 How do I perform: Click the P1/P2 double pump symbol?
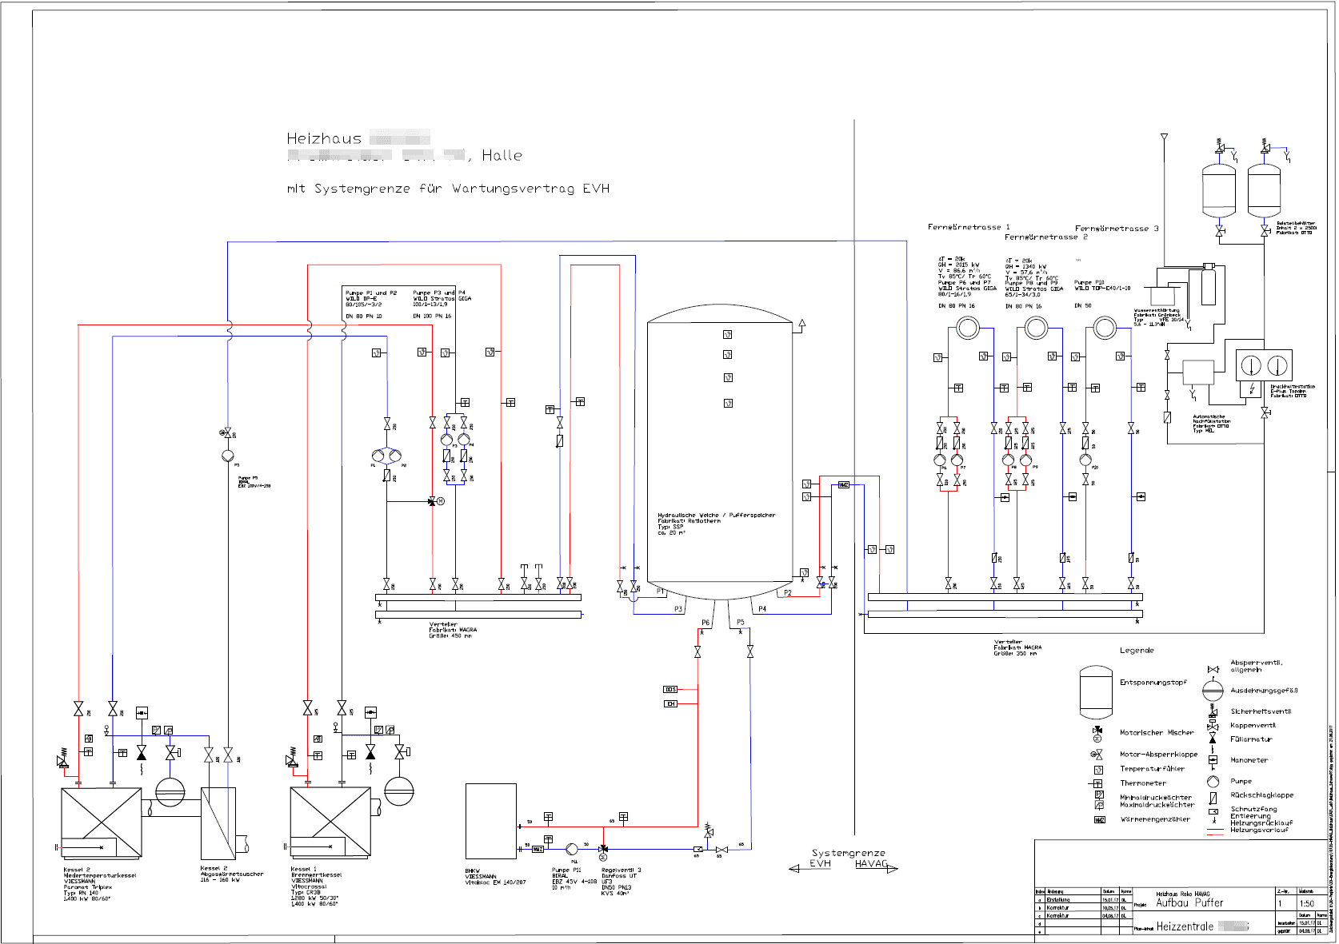pos(387,456)
